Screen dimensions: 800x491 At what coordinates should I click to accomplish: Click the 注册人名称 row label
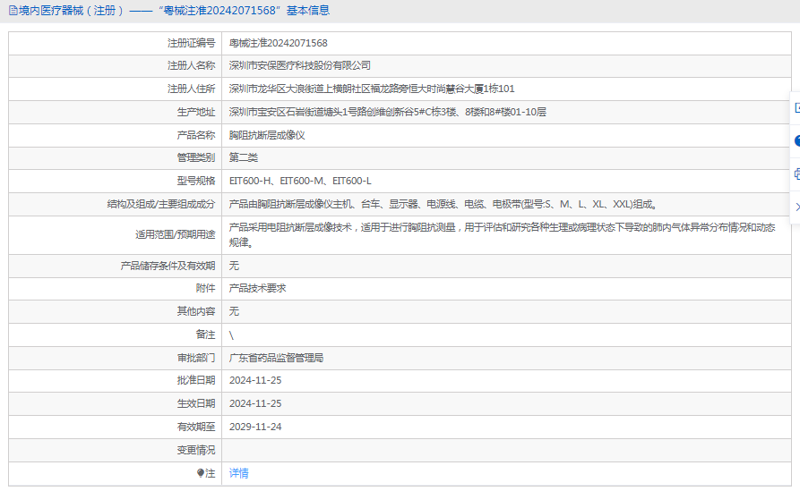click(192, 65)
